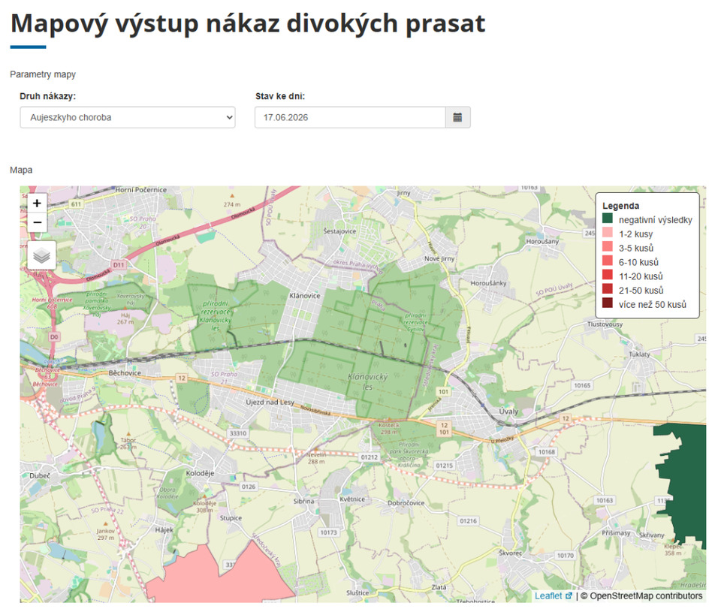Screen dimensions: 721x612
Task: Expand the Druh nákazy dropdown
Action: click(x=128, y=117)
